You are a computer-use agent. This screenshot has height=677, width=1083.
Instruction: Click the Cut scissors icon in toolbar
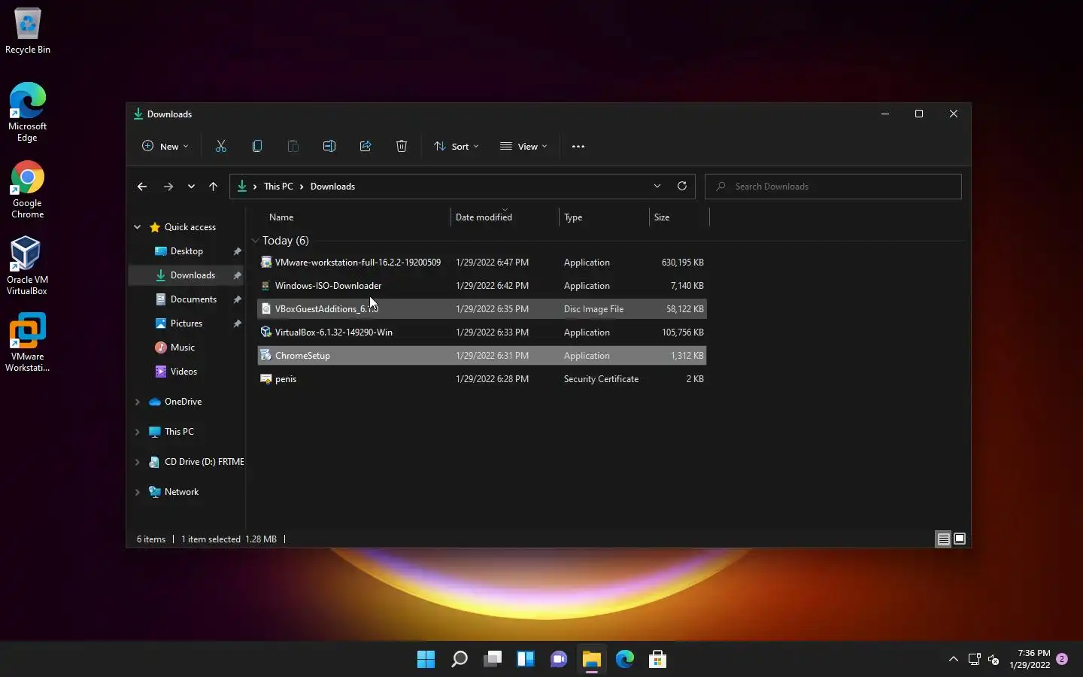click(221, 147)
